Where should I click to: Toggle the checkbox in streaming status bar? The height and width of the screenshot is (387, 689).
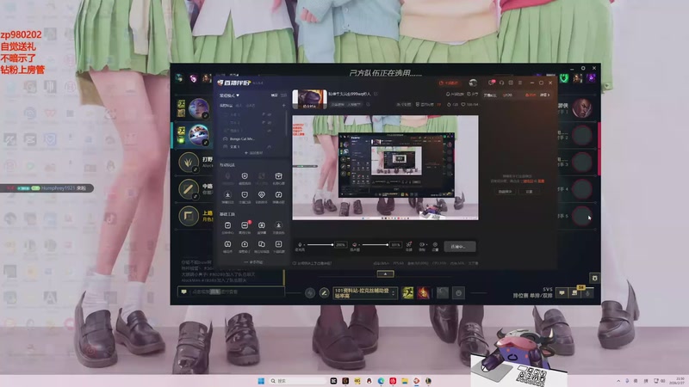pyautogui.click(x=295, y=263)
